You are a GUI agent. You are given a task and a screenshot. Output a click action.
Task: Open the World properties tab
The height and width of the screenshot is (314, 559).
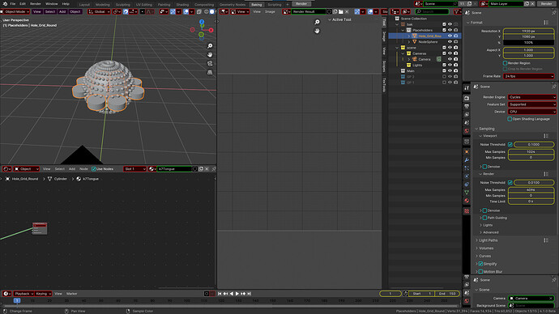pos(467,131)
